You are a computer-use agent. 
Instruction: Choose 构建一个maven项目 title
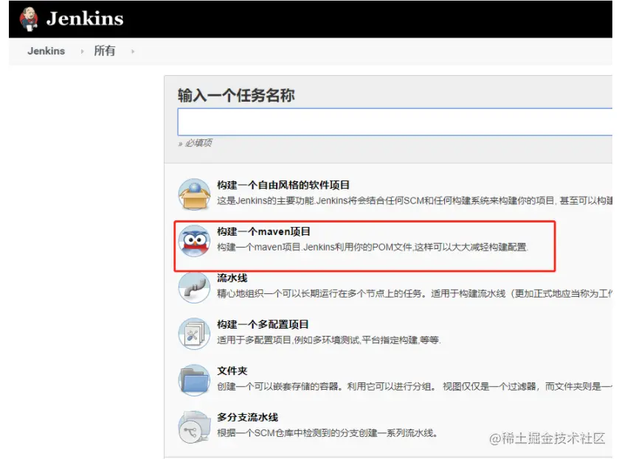[x=263, y=231]
